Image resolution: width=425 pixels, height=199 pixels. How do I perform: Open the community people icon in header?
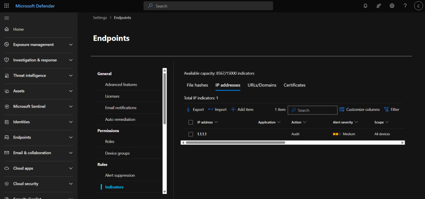[379, 6]
